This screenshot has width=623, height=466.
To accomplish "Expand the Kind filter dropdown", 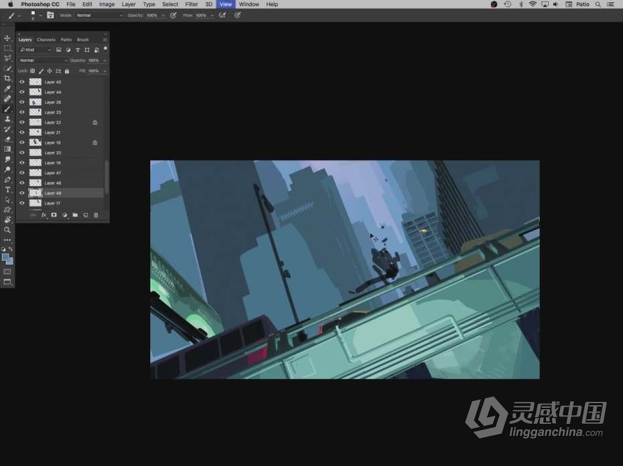I will pyautogui.click(x=36, y=50).
